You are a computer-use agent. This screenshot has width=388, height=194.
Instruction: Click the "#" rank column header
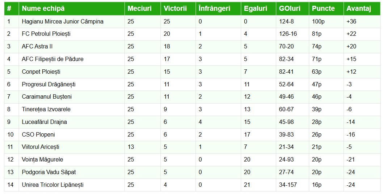coord(9,8)
